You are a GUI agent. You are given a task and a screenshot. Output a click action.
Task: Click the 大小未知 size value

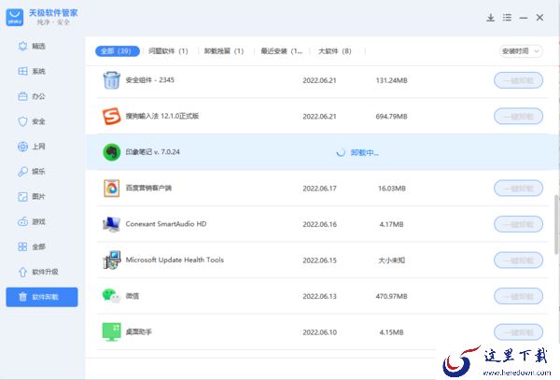pos(391,260)
